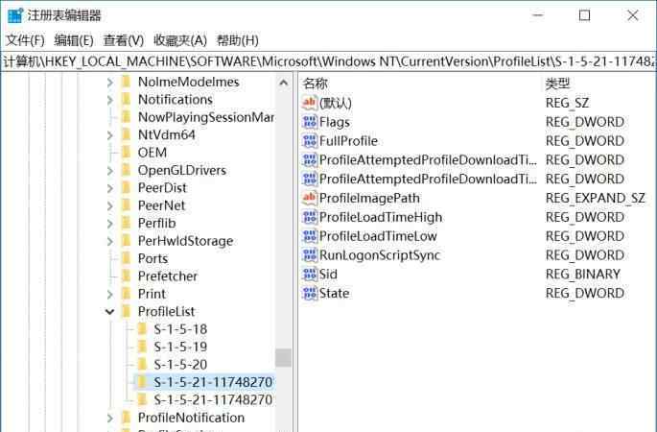Viewport: 657px width, 432px height.
Task: Minimize the Registry Editor window
Action: coord(537,15)
